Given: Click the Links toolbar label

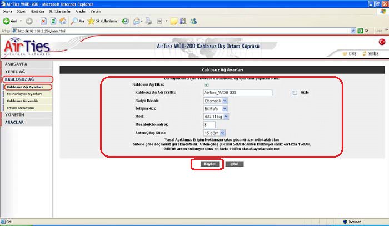Looking at the screenshot, I should point(378,31).
